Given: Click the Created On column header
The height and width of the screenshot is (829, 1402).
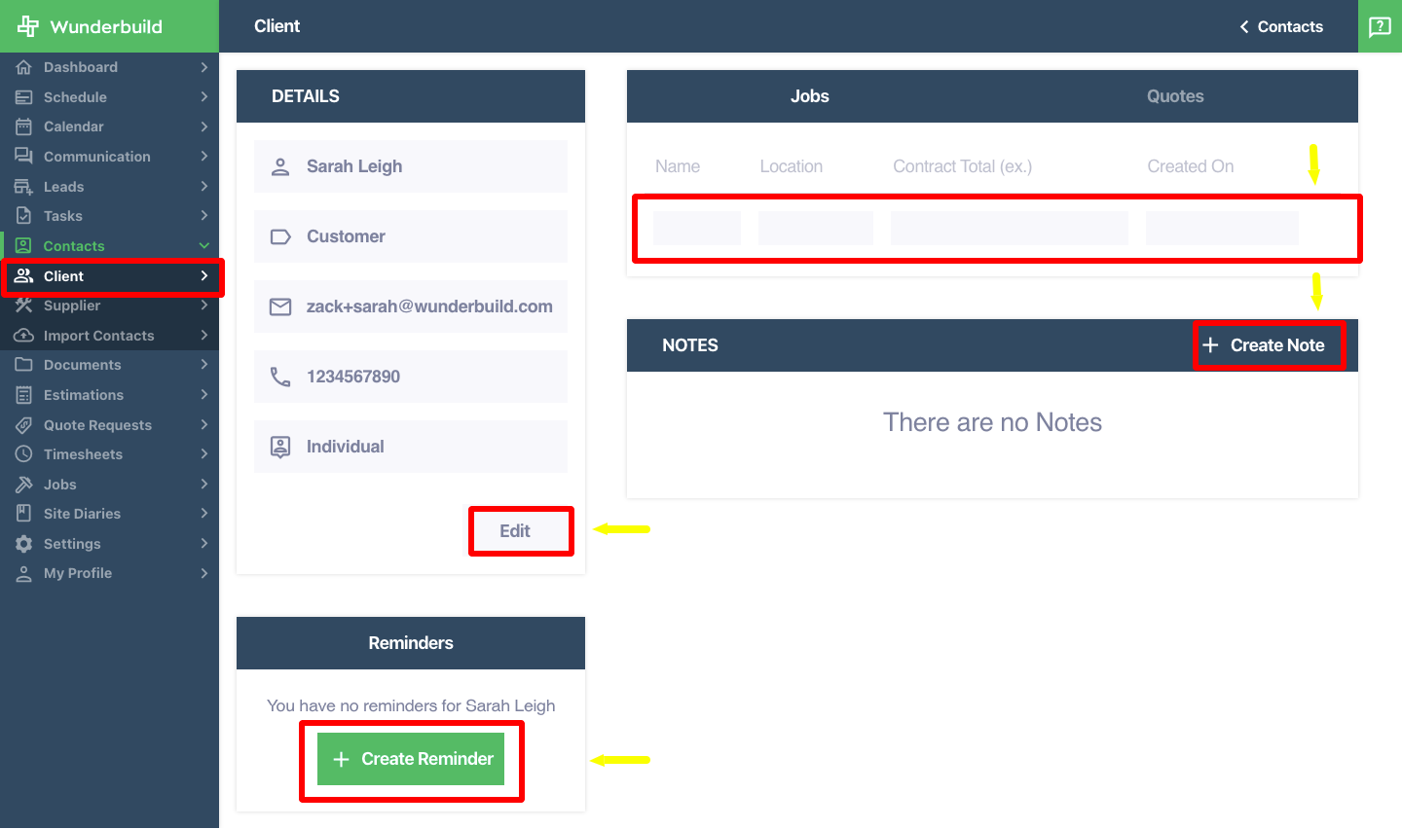Looking at the screenshot, I should pos(1190,166).
